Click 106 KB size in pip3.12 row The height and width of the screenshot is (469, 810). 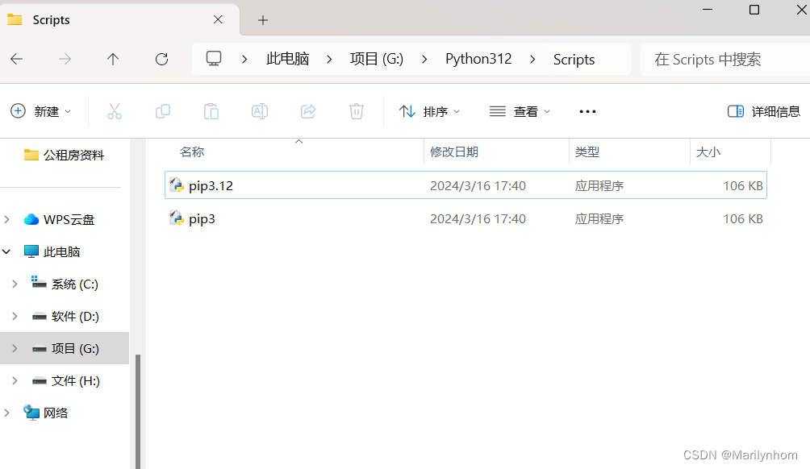click(743, 185)
